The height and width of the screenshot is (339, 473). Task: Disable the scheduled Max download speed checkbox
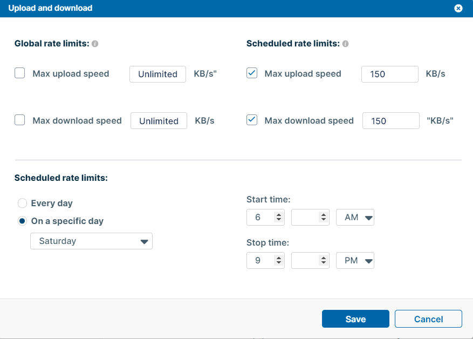pyautogui.click(x=251, y=119)
